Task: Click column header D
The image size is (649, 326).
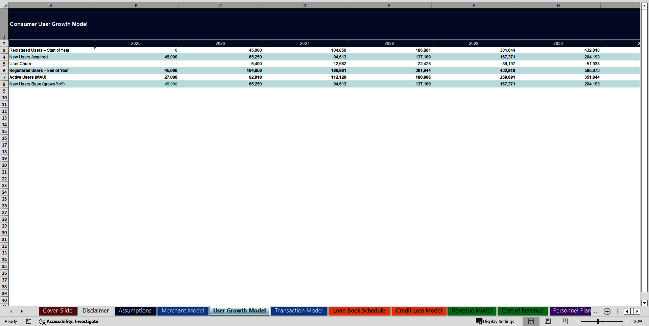Action: 305,5
